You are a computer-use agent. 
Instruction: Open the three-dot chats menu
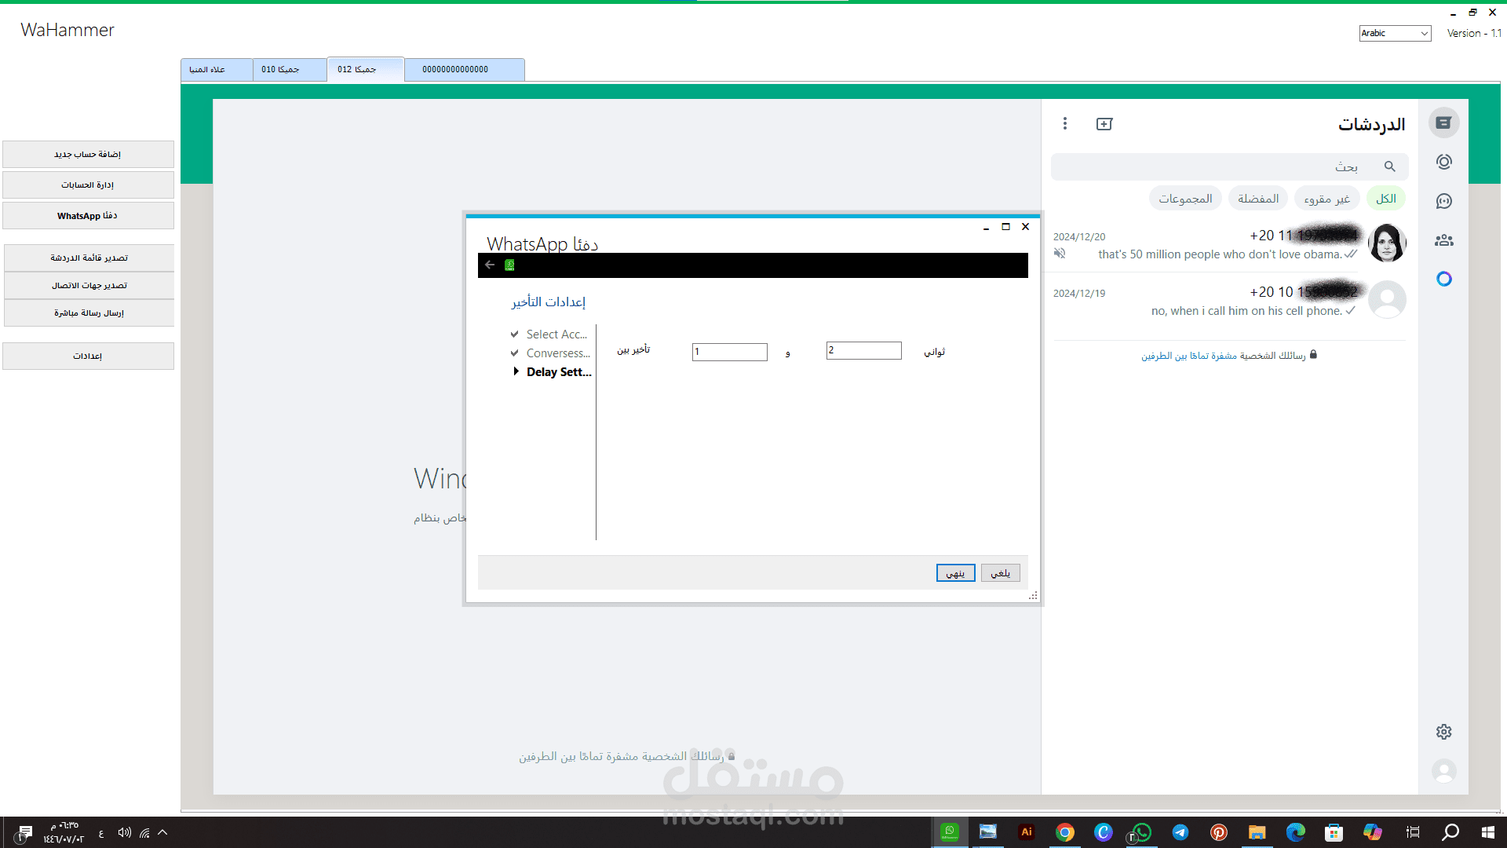pyautogui.click(x=1065, y=123)
